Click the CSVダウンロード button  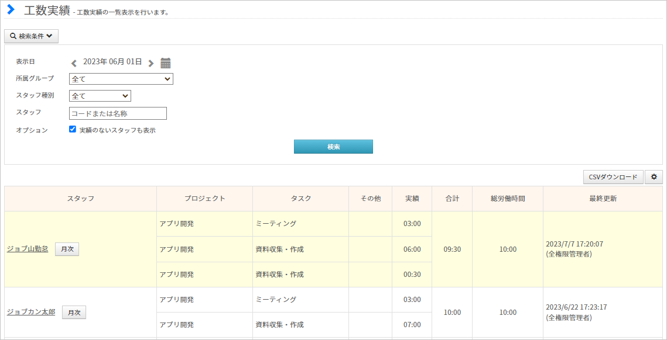tap(613, 177)
